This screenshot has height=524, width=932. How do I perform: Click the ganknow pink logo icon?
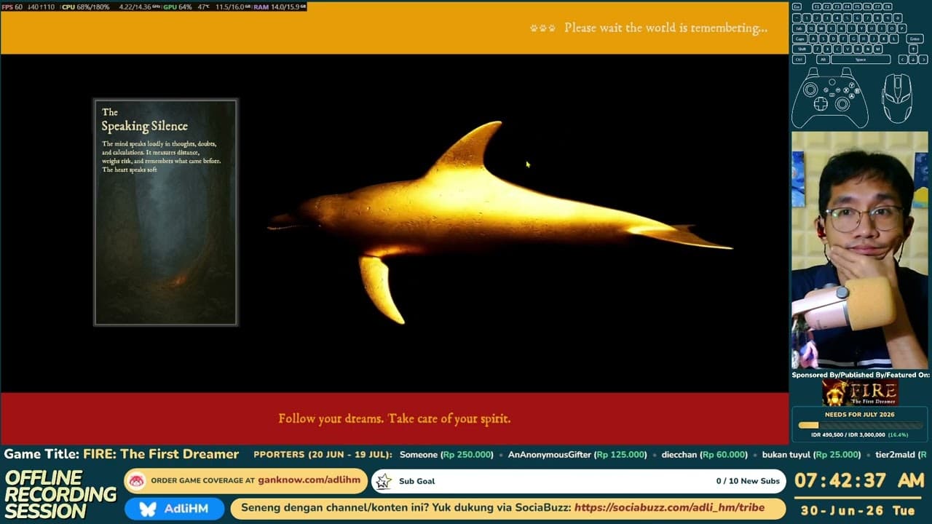pos(136,480)
